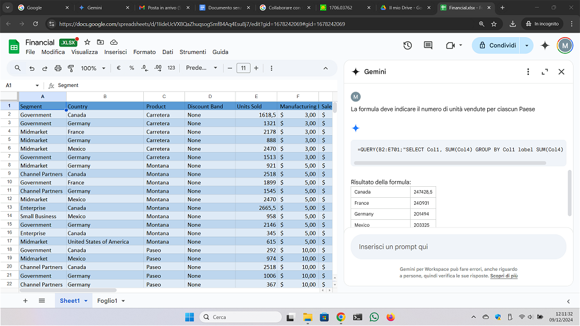Viewport: 580px width, 326px height.
Task: Open more number formats 123
Action: tap(171, 68)
